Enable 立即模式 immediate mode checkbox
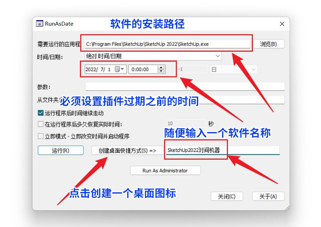This screenshot has height=227, width=321. tap(41, 136)
